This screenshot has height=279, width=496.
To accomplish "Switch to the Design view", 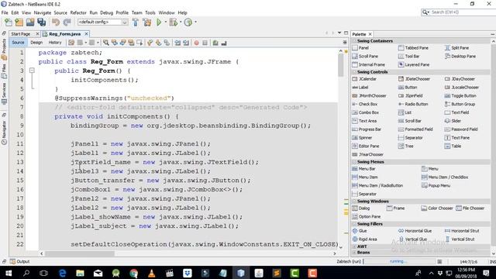I will 36,43.
